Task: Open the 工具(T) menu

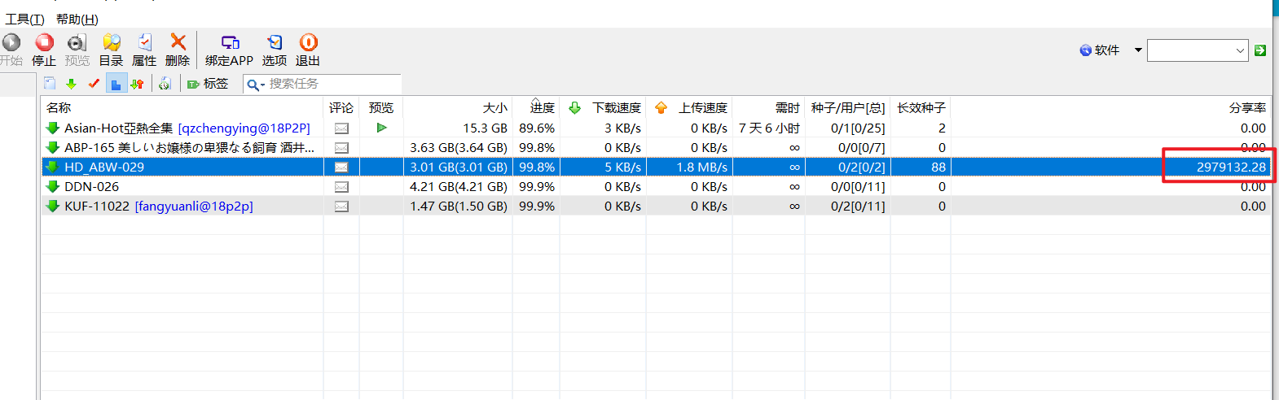Action: [x=24, y=19]
